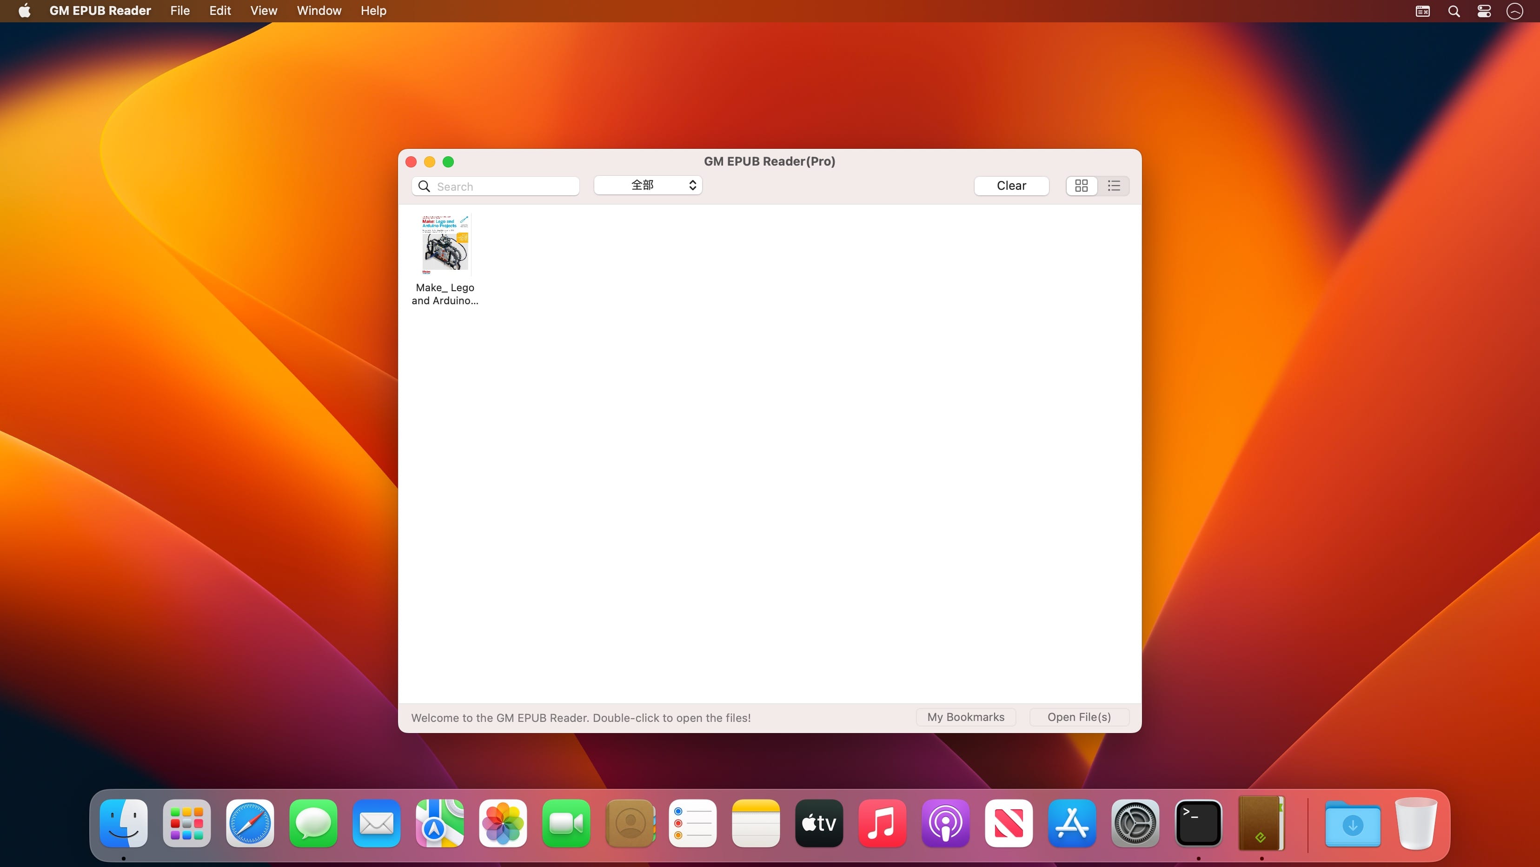The height and width of the screenshot is (867, 1540).
Task: Open the File menu
Action: [x=179, y=11]
